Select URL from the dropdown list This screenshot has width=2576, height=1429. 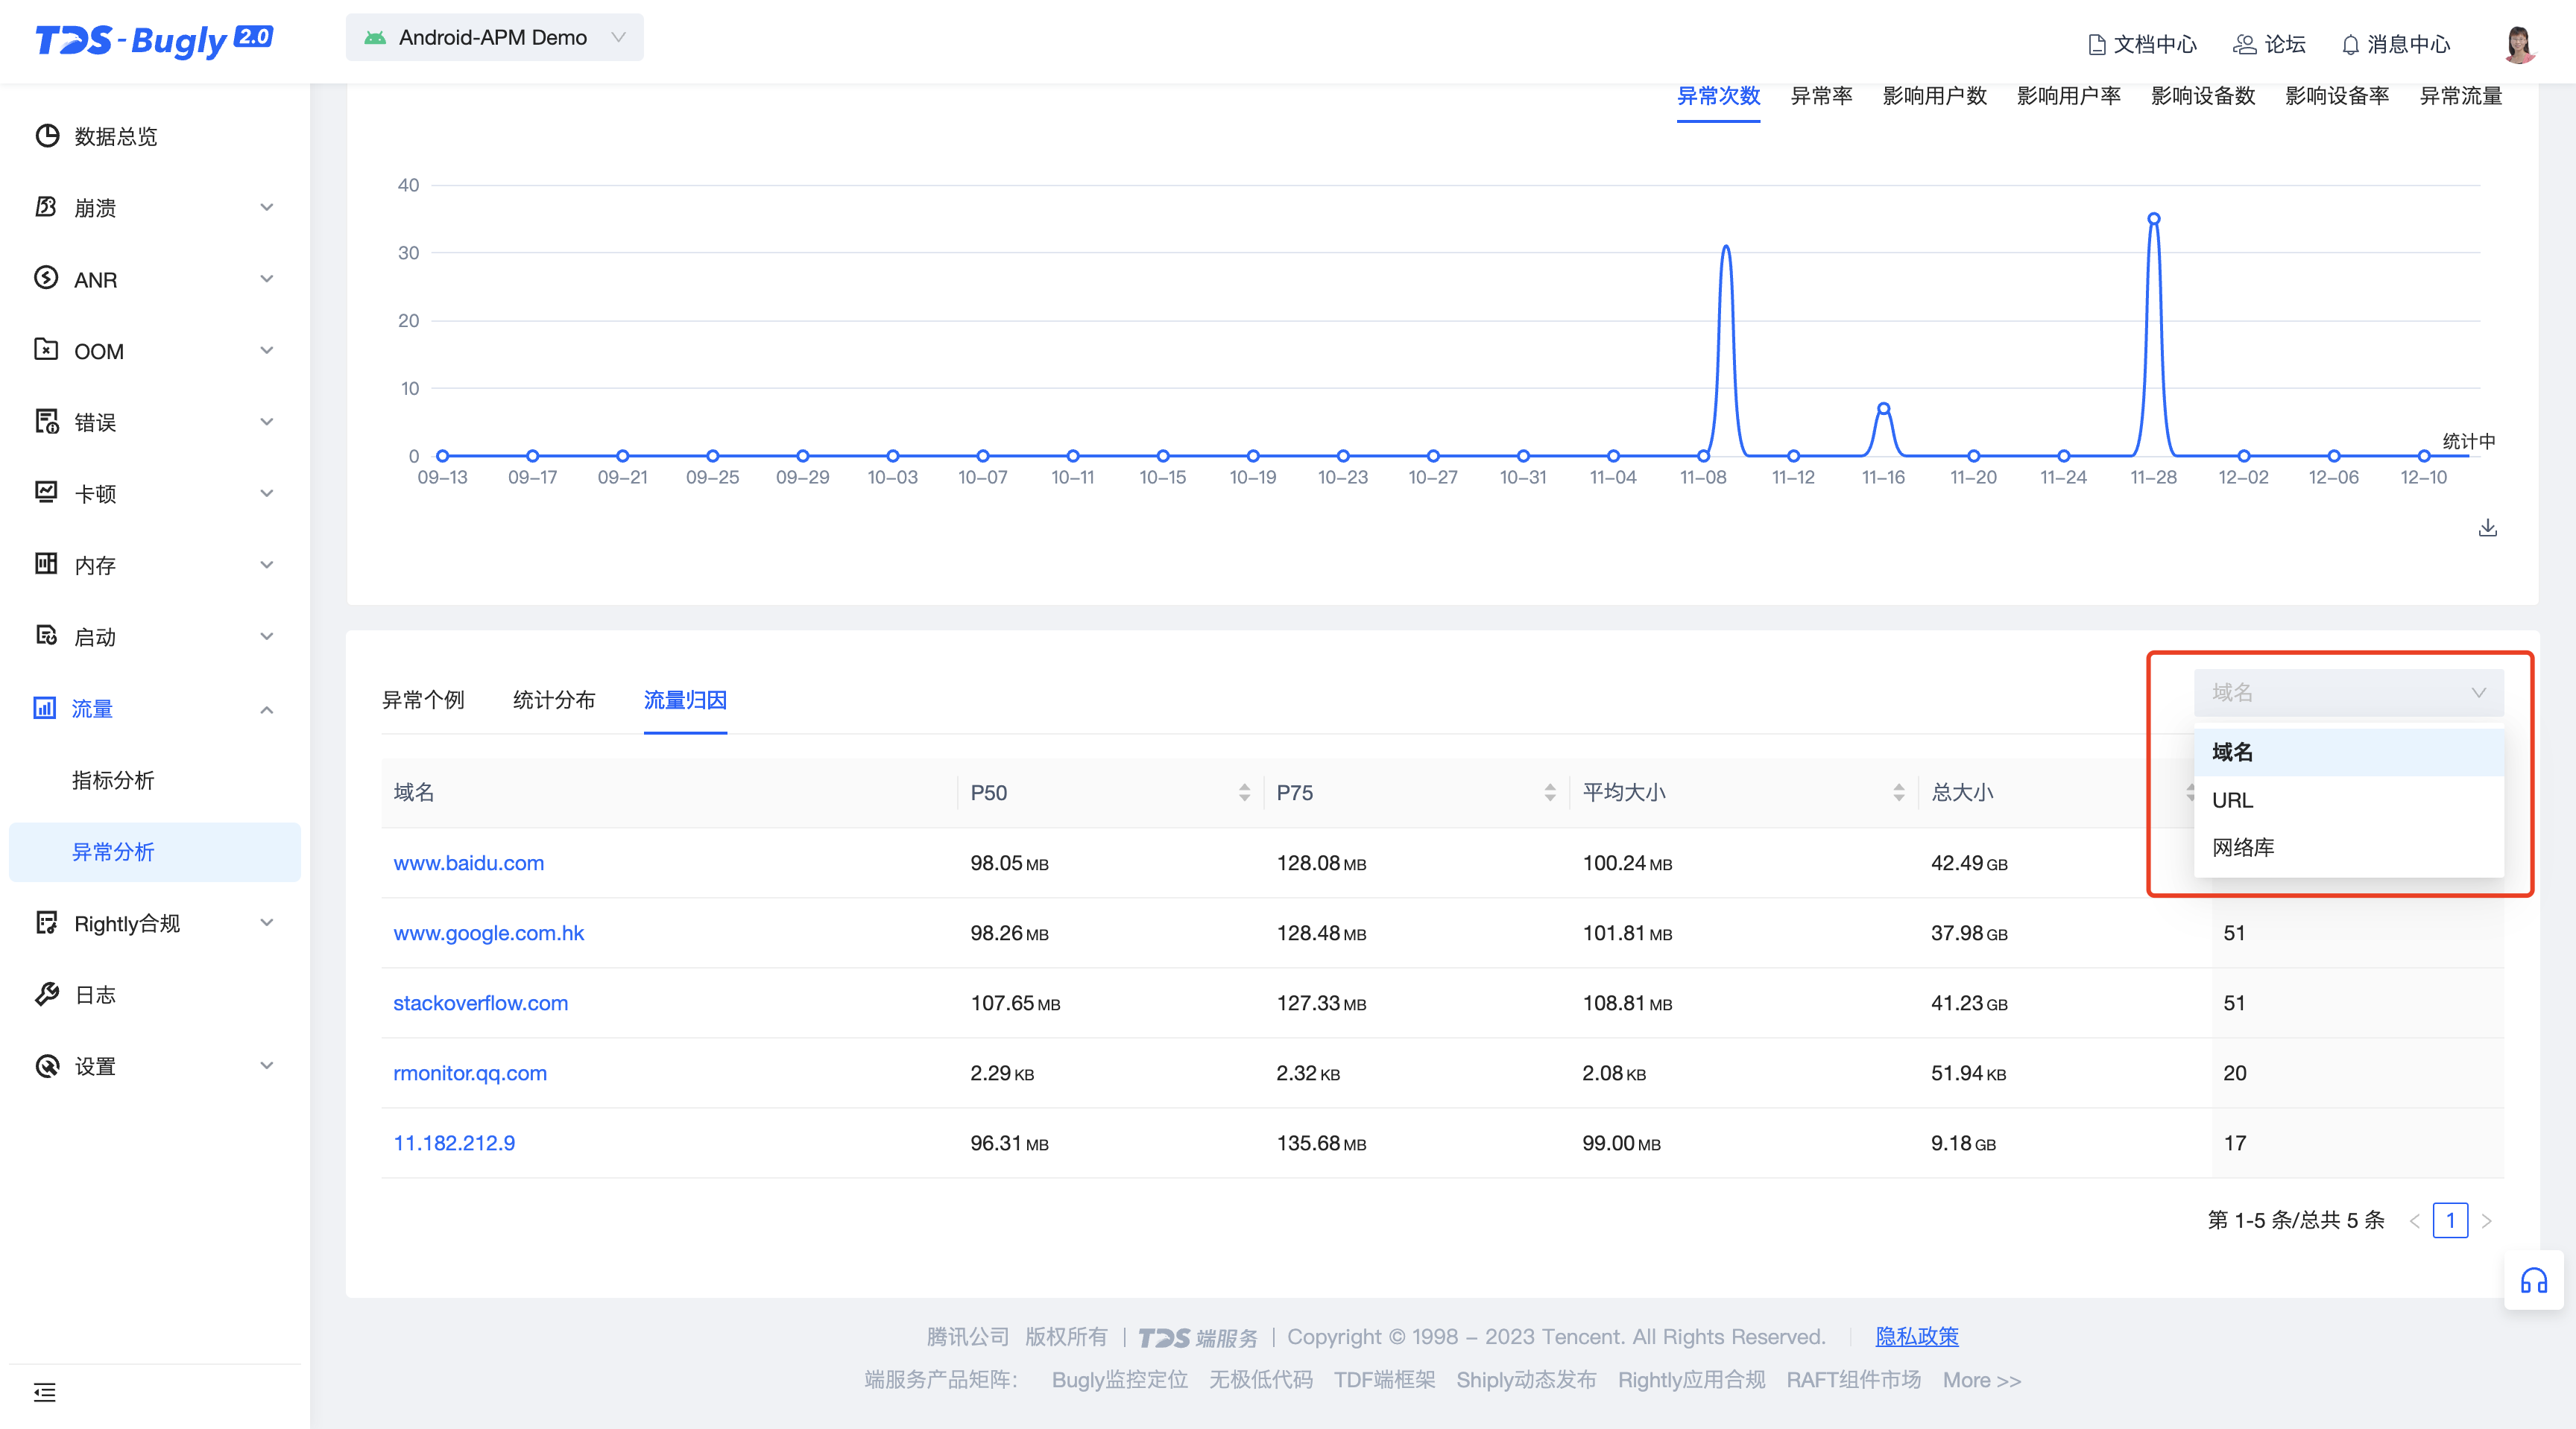tap(2348, 799)
